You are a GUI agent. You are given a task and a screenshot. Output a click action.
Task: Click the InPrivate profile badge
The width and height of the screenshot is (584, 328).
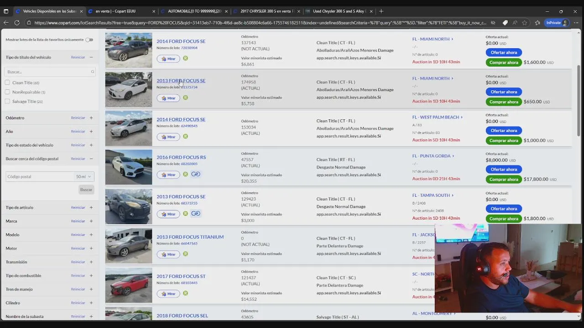(557, 22)
